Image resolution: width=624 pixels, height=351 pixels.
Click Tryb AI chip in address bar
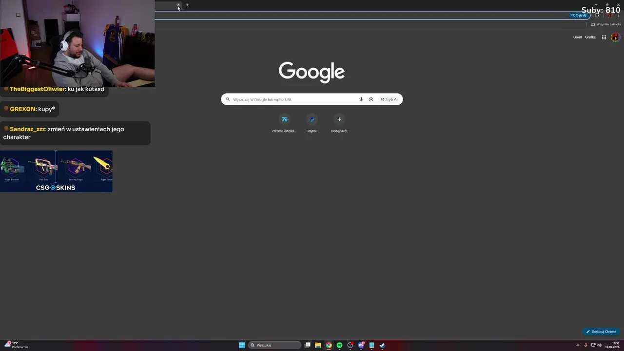(x=580, y=15)
